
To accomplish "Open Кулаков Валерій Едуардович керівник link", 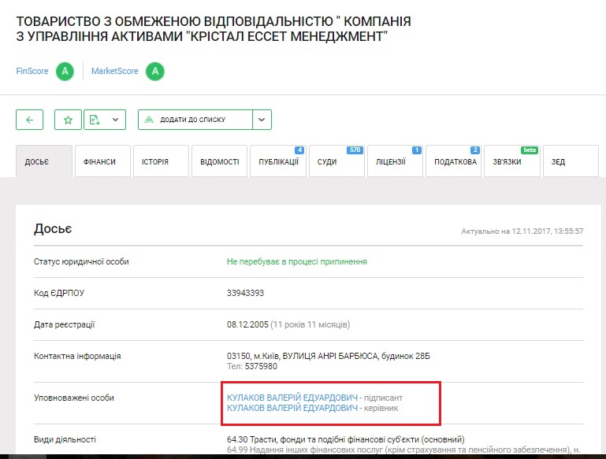I will pyautogui.click(x=292, y=409).
